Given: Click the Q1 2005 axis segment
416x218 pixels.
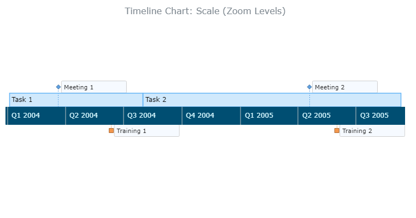Looking at the screenshot, I should click(269, 116).
